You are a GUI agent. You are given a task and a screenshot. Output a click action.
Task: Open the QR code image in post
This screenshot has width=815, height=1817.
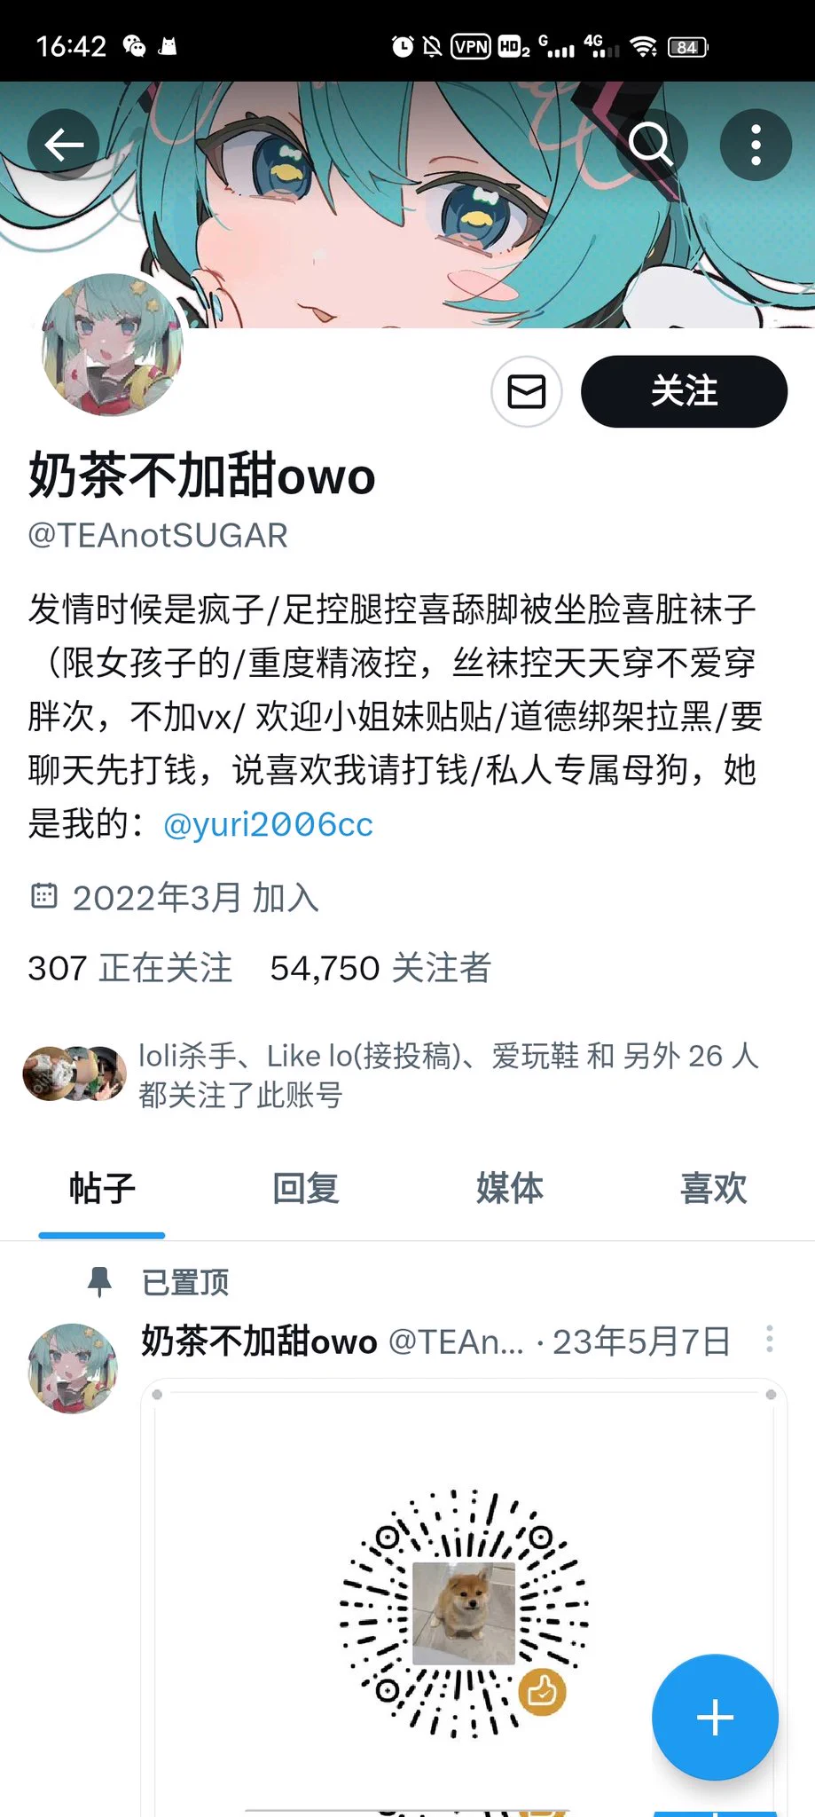[x=464, y=1612]
